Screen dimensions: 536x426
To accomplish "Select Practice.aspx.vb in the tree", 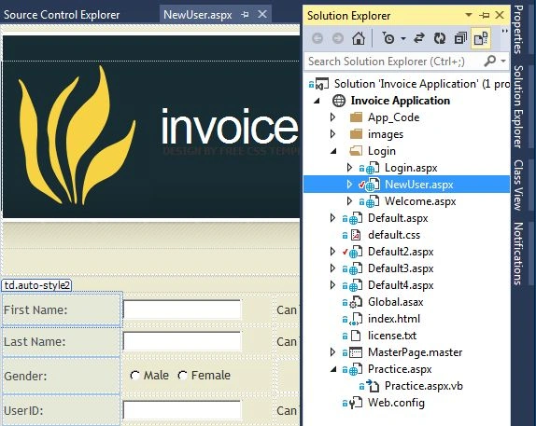I will click(424, 386).
